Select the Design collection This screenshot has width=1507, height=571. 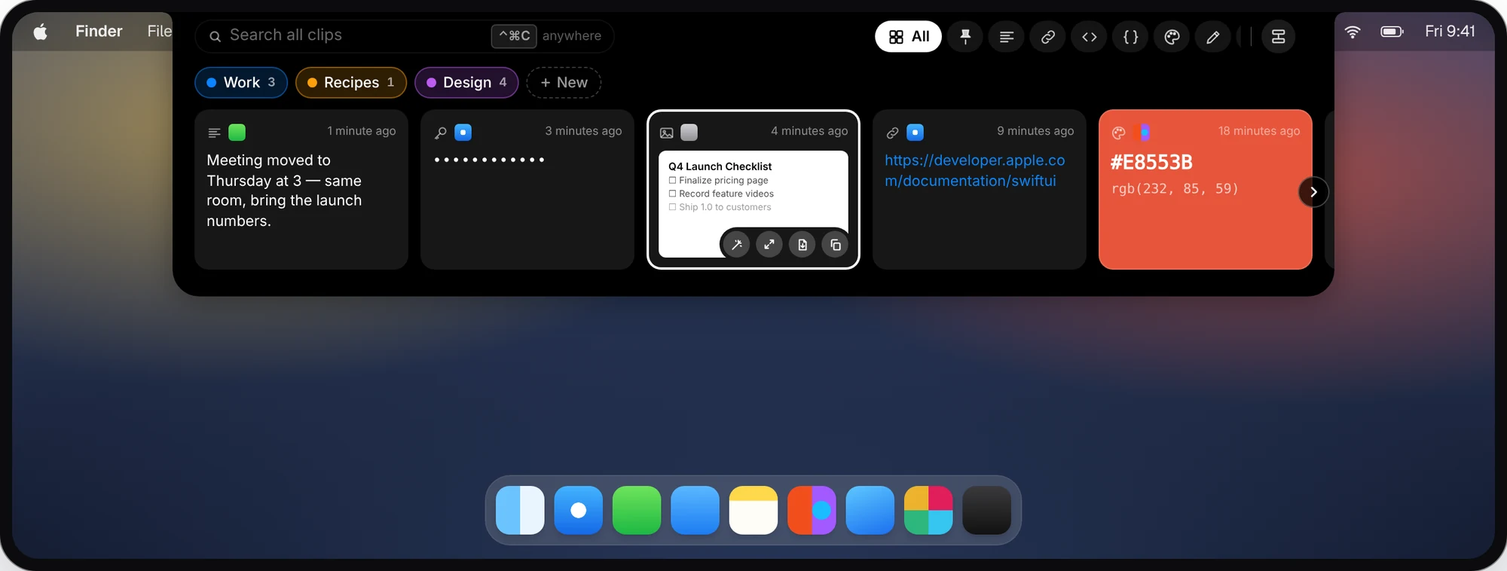pos(466,82)
